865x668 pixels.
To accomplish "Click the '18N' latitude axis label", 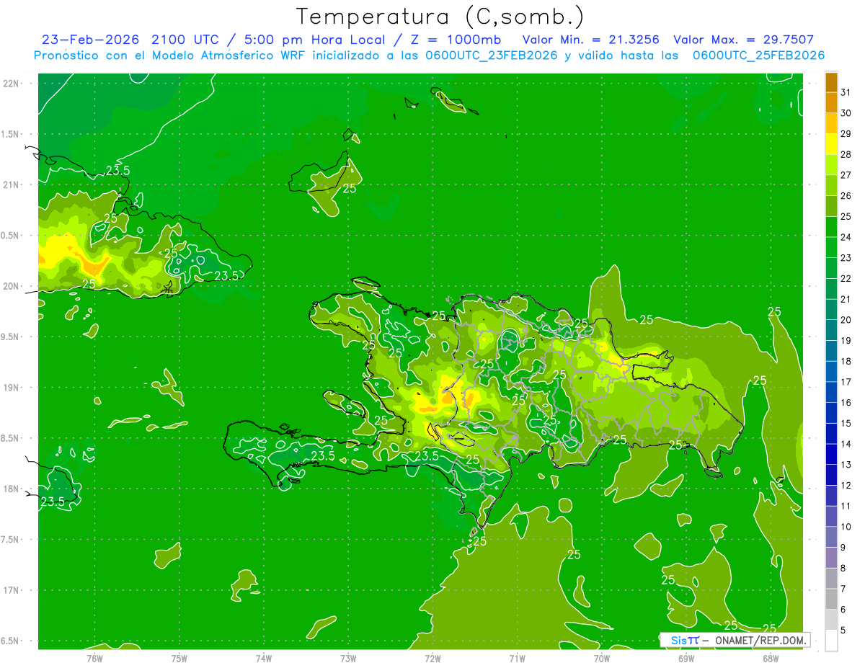I will pos(10,489).
